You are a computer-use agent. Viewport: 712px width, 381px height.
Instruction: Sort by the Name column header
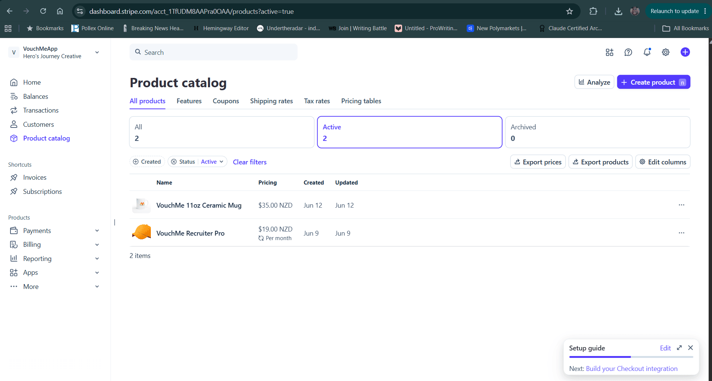coord(164,183)
